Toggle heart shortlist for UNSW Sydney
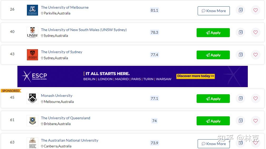The width and height of the screenshot is (266, 149). click(255, 32)
